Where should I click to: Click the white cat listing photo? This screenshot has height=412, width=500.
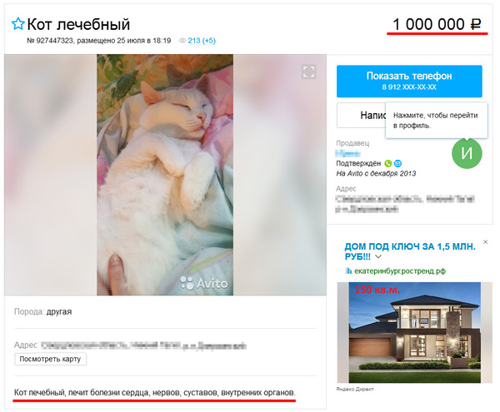(x=165, y=175)
